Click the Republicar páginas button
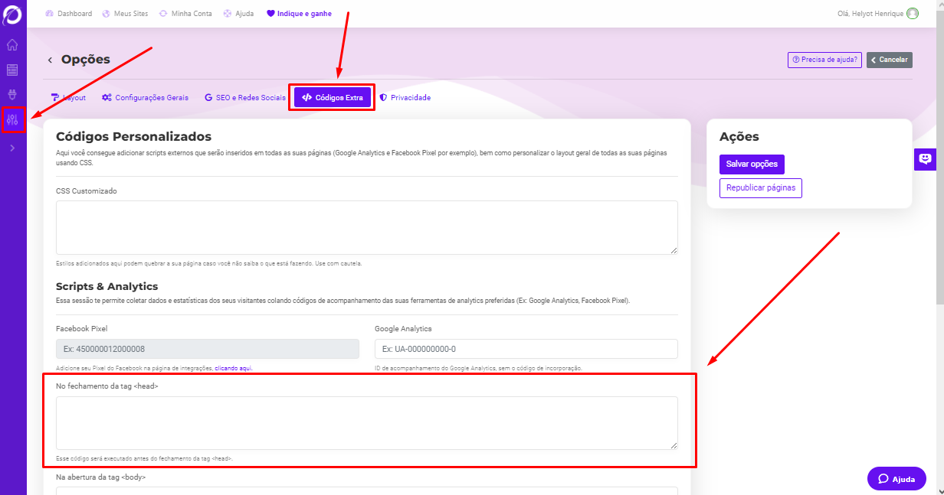This screenshot has height=495, width=944. coord(760,188)
